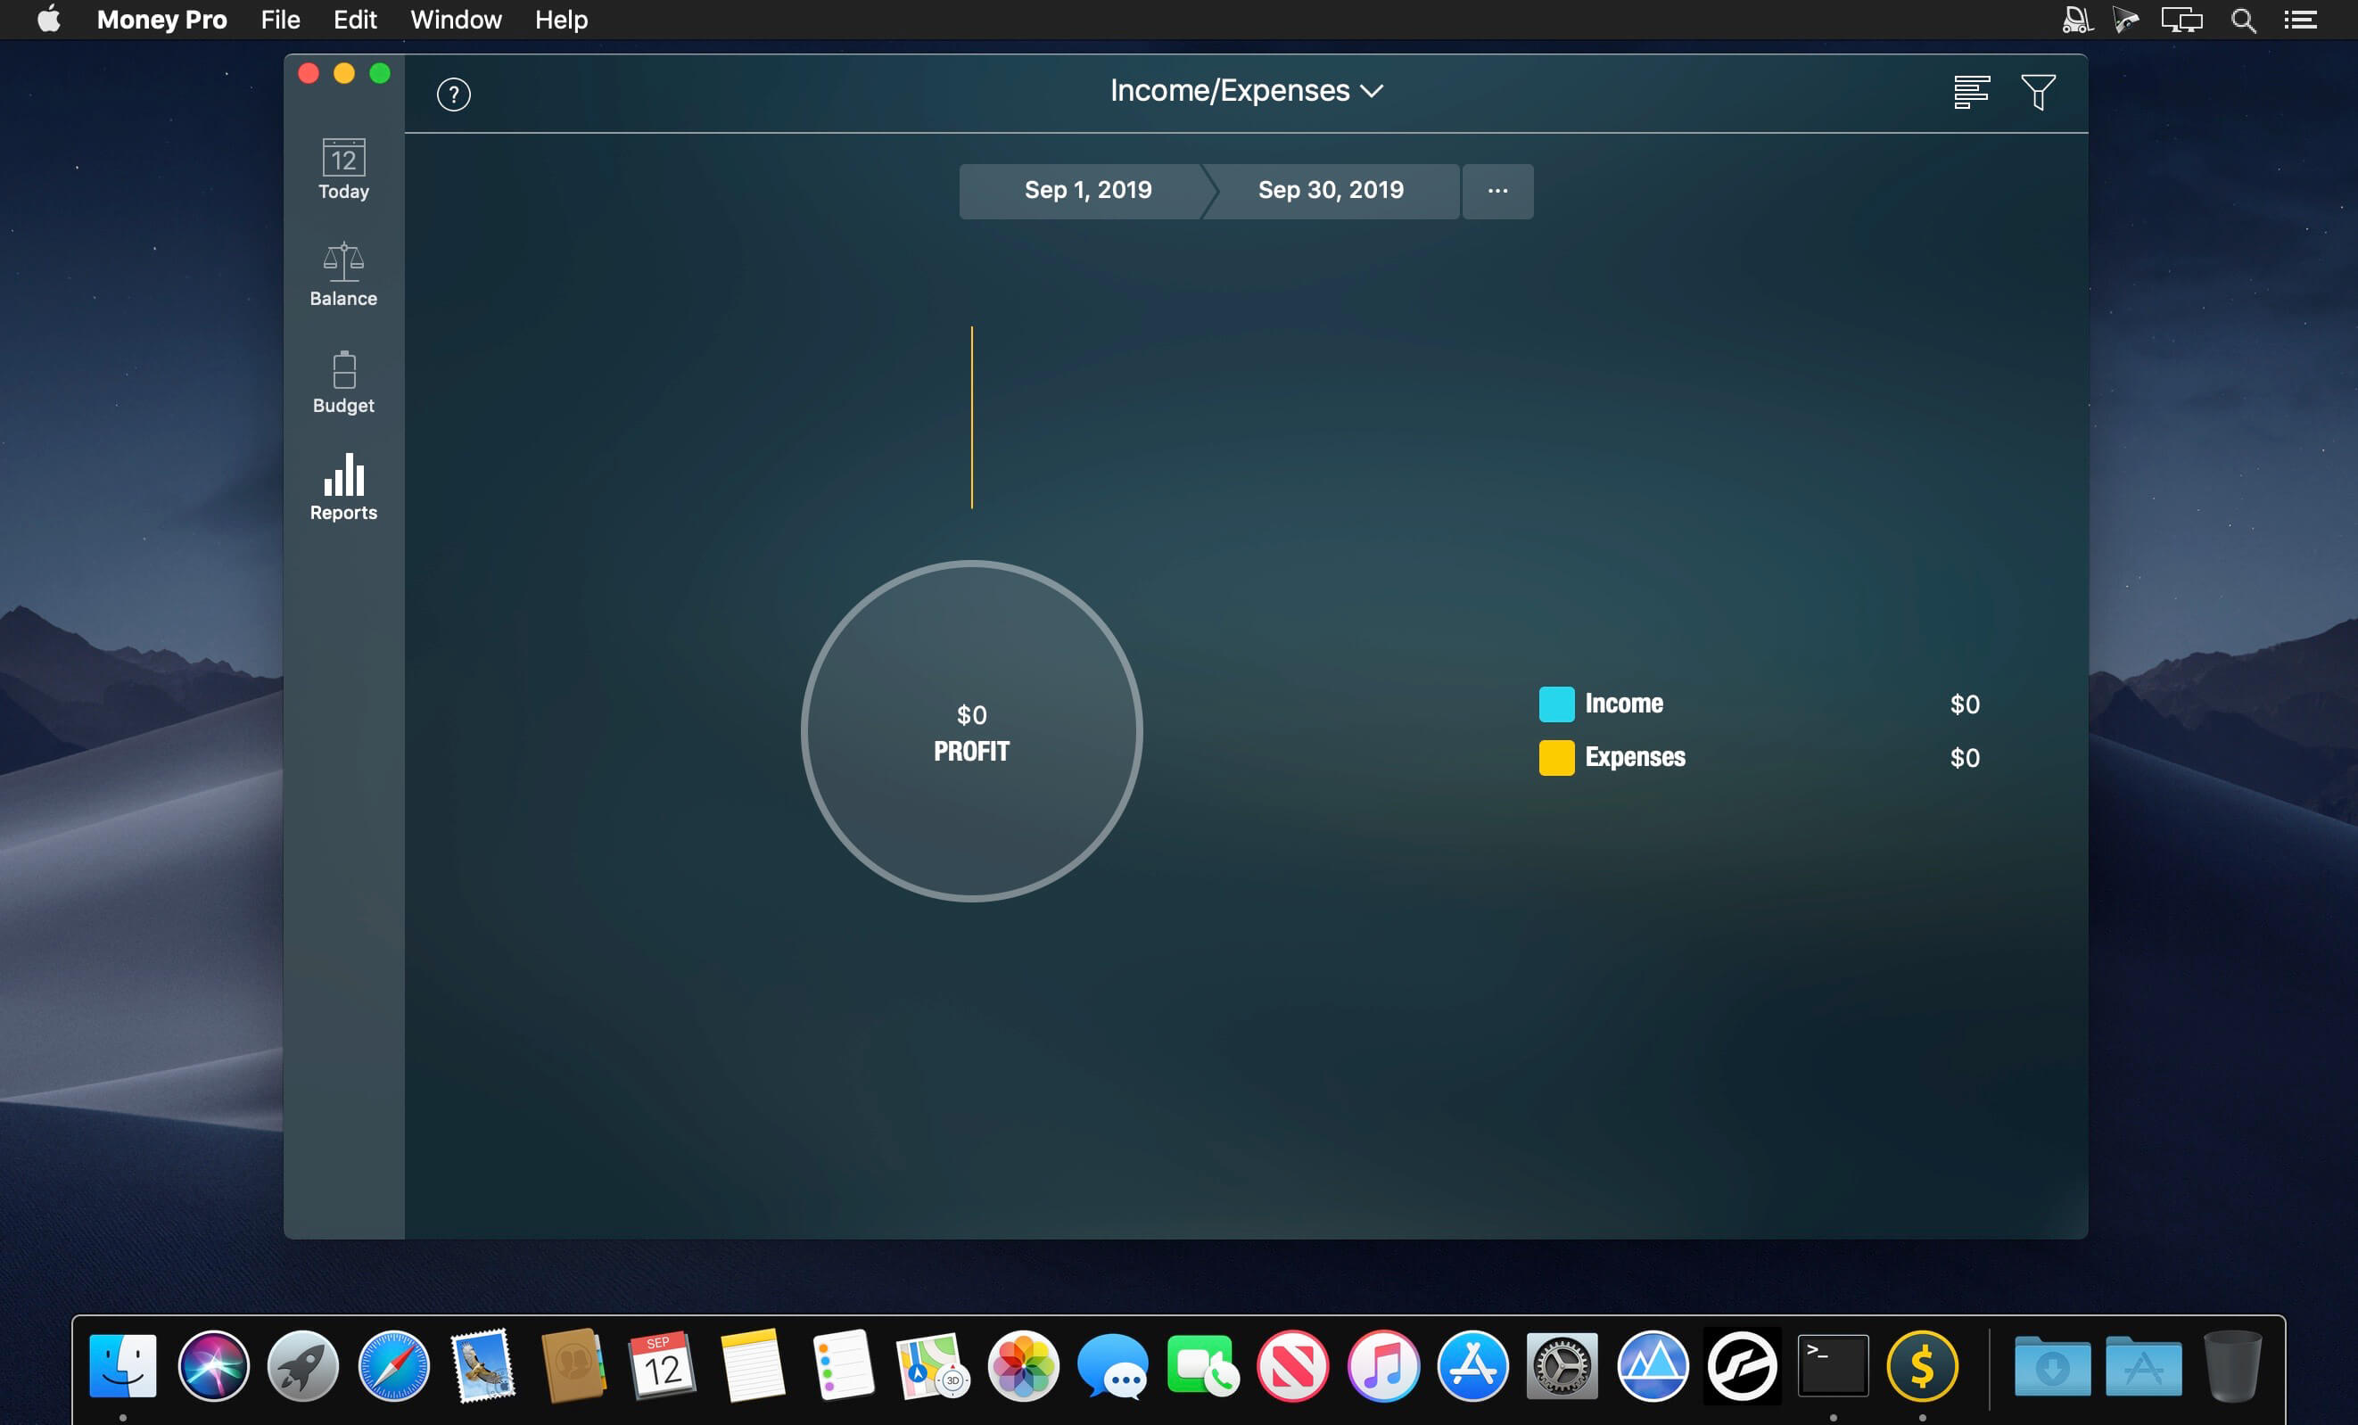2358x1425 pixels.
Task: Open Terminal from the dock
Action: (x=1833, y=1365)
